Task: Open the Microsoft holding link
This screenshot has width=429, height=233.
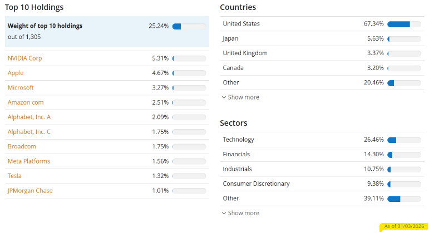Action: tap(21, 87)
